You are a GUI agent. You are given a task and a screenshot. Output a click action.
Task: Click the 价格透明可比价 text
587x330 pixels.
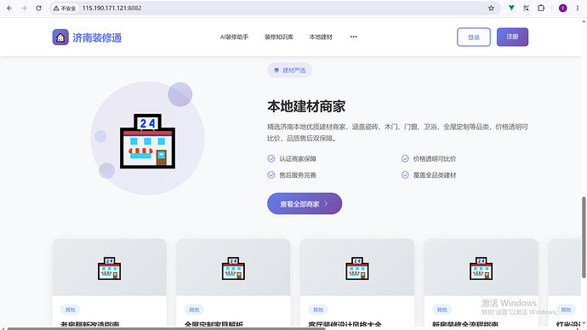click(x=435, y=159)
